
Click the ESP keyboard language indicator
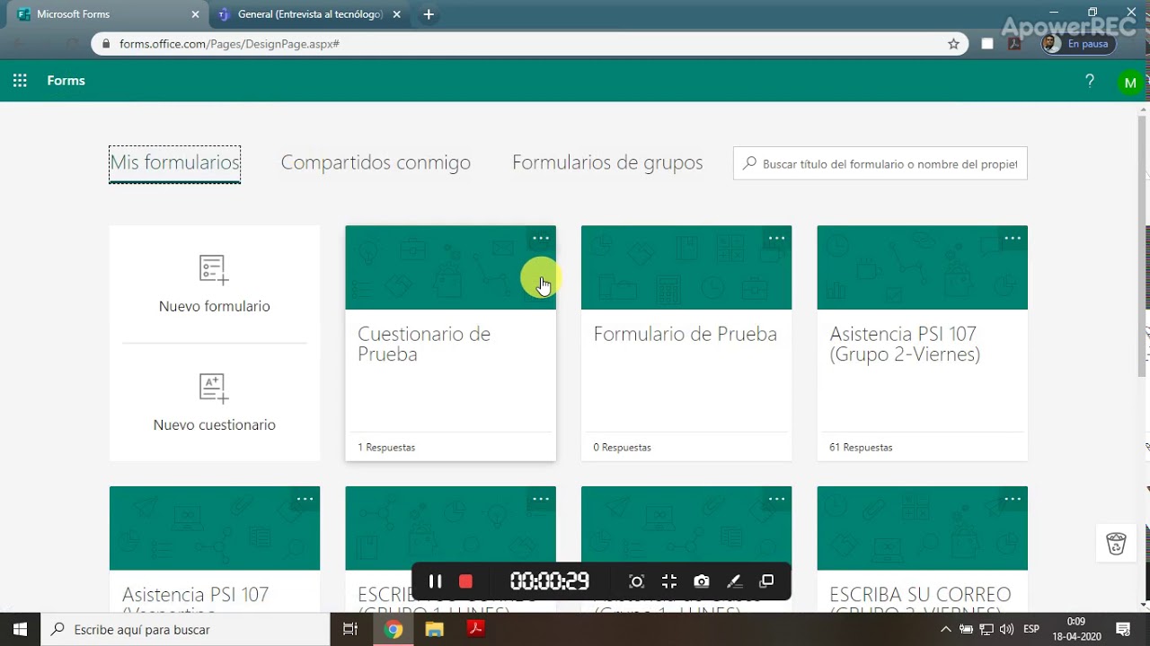[1032, 629]
